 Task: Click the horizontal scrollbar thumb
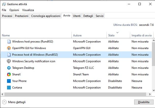(x=75, y=94)
